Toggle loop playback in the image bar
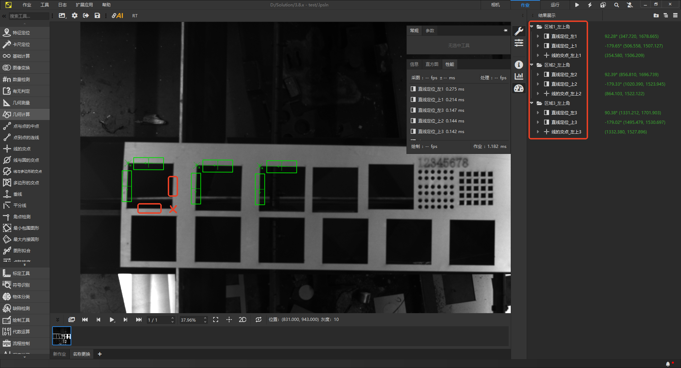Screen dimensions: 681x368 [259, 320]
